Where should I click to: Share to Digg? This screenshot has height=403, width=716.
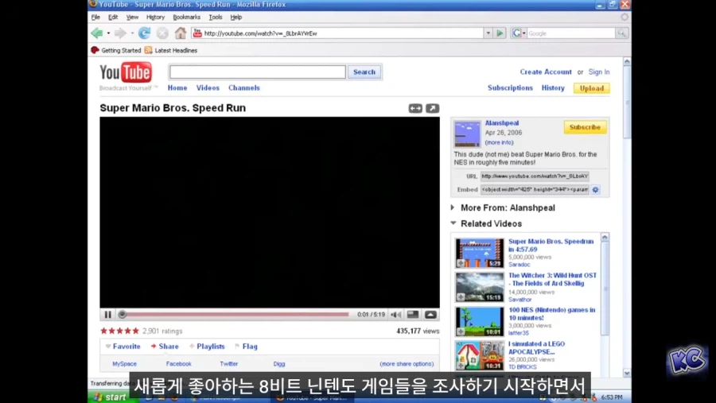point(279,364)
